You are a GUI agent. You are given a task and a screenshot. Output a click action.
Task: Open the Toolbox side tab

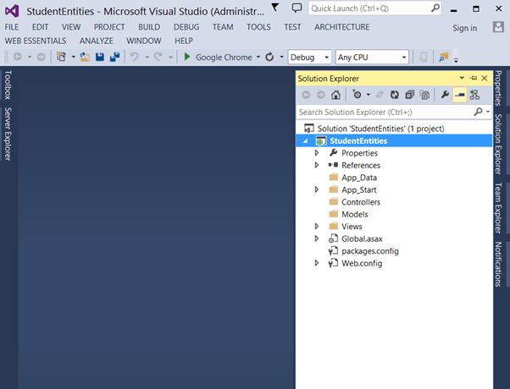coord(8,85)
